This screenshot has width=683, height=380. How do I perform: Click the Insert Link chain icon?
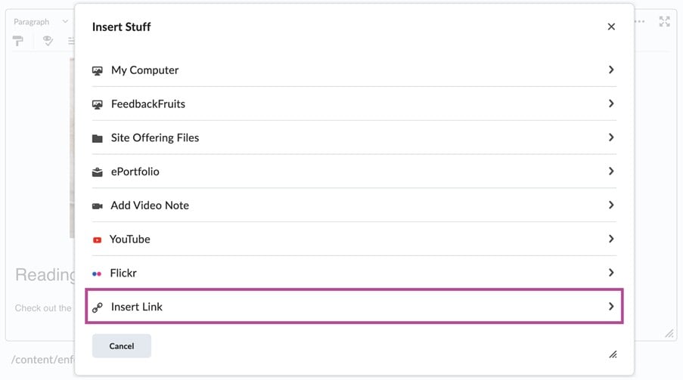coord(97,307)
